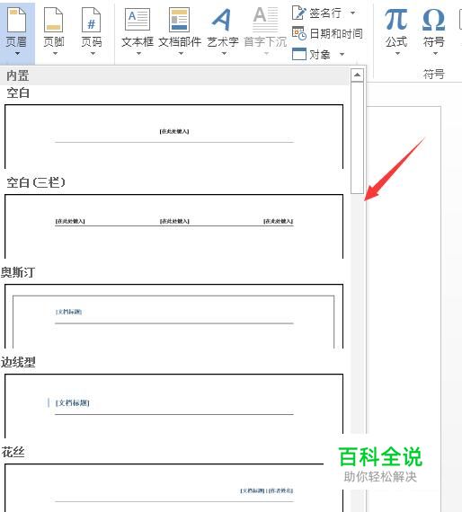The image size is (462, 512).
Task: Open the 对象 dropdown arrow
Action: (342, 54)
